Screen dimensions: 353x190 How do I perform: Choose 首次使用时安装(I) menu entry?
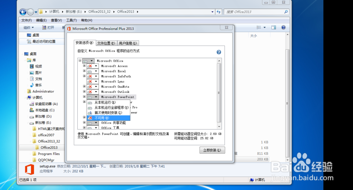pyautogui.click(x=108, y=113)
